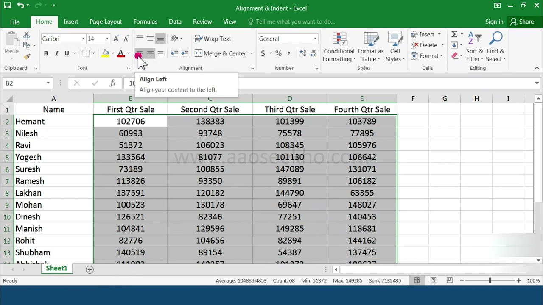Click the Sign in link
Screen dimensions: 543x305
[x=494, y=22]
